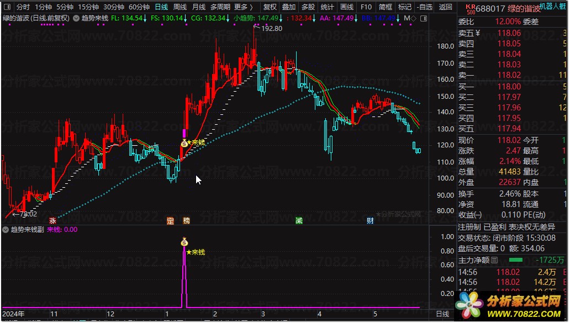The image size is (570, 323).
Task: Click stock code 688017 title
Action: coord(490,9)
